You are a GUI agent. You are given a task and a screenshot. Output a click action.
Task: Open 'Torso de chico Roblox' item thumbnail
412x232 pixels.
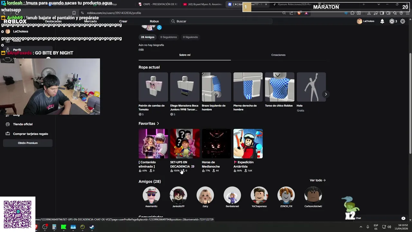pyautogui.click(x=279, y=87)
